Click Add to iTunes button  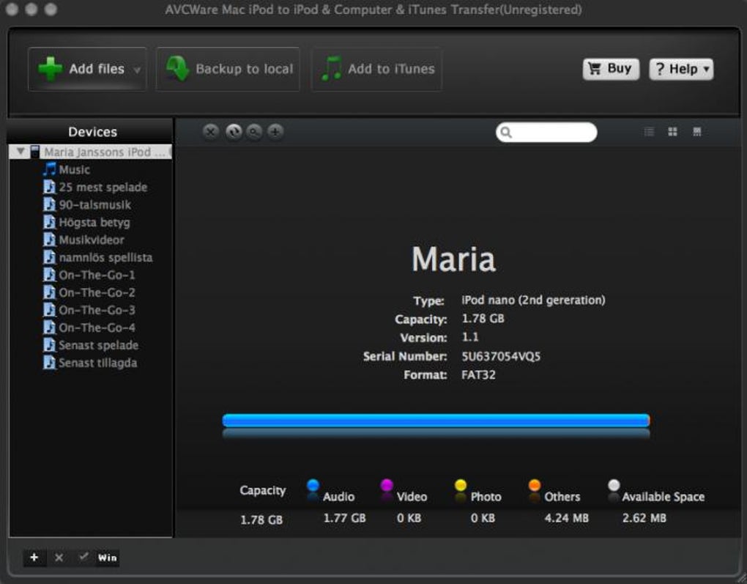(x=376, y=69)
